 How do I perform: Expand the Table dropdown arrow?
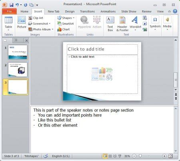pos(8,30)
